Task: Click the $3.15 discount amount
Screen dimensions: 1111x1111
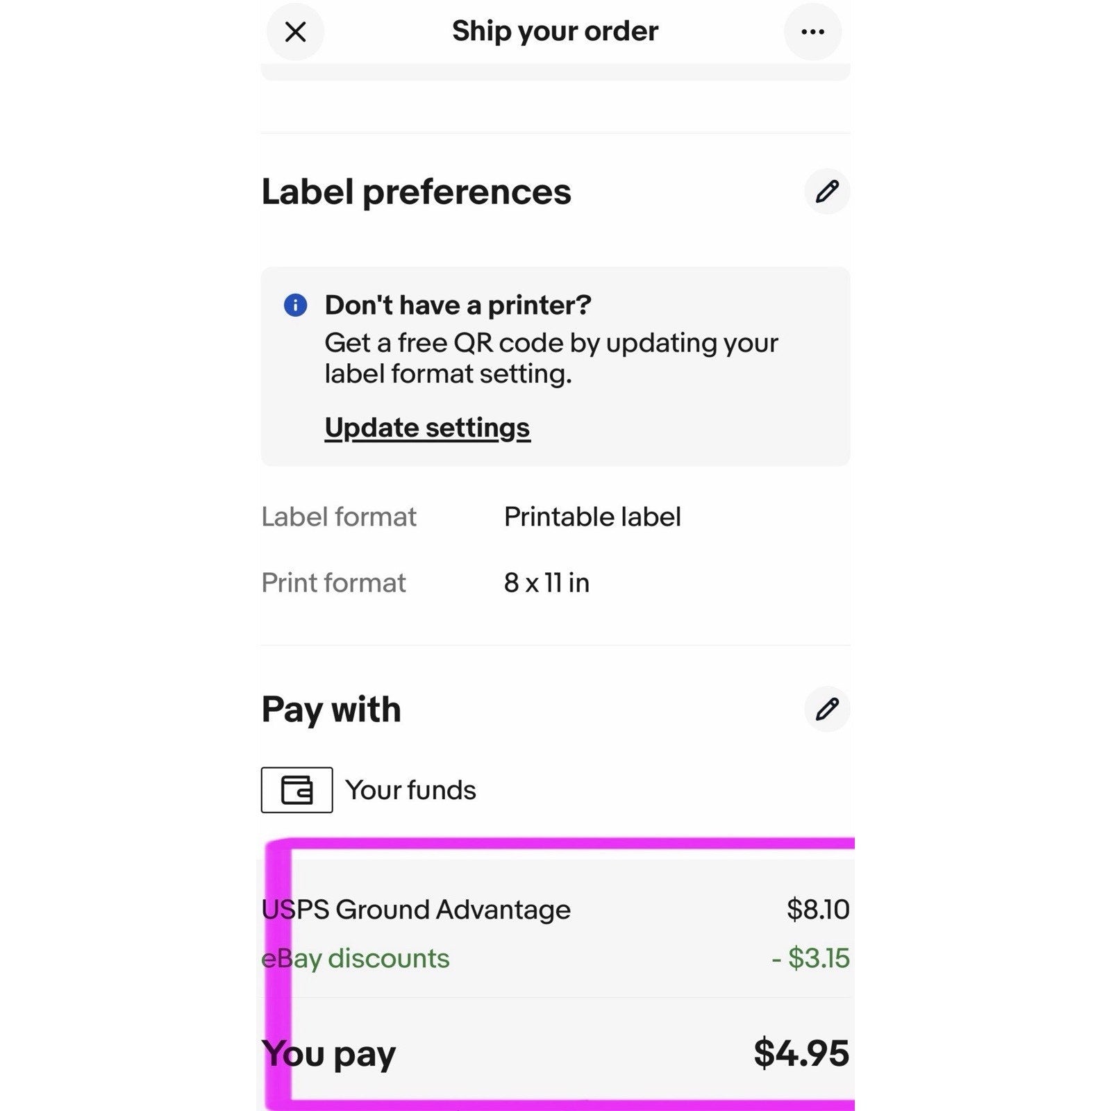Action: (x=810, y=958)
